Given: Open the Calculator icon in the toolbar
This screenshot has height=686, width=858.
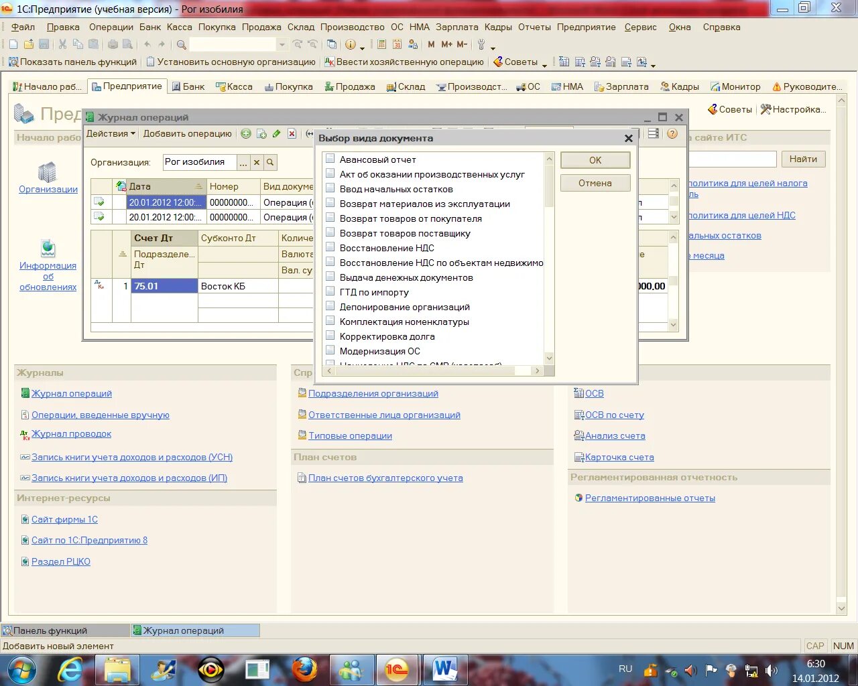Looking at the screenshot, I should tap(381, 44).
